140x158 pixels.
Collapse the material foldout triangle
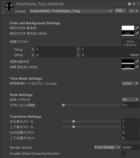coord(3,12)
